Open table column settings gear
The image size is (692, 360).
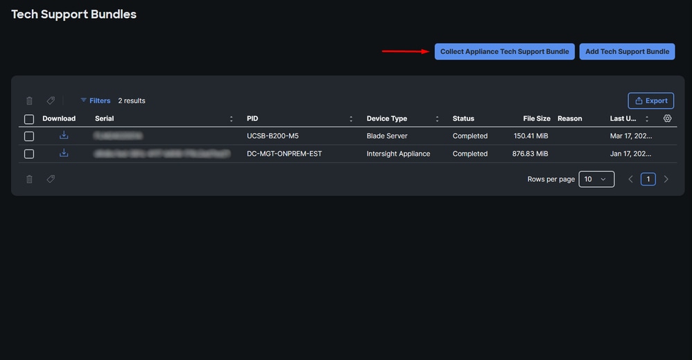[x=667, y=118]
